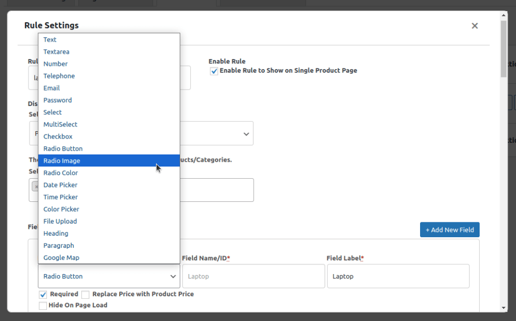
Task: Uncheck Enable Rule to Show on Single Product Page
Action: tap(214, 71)
